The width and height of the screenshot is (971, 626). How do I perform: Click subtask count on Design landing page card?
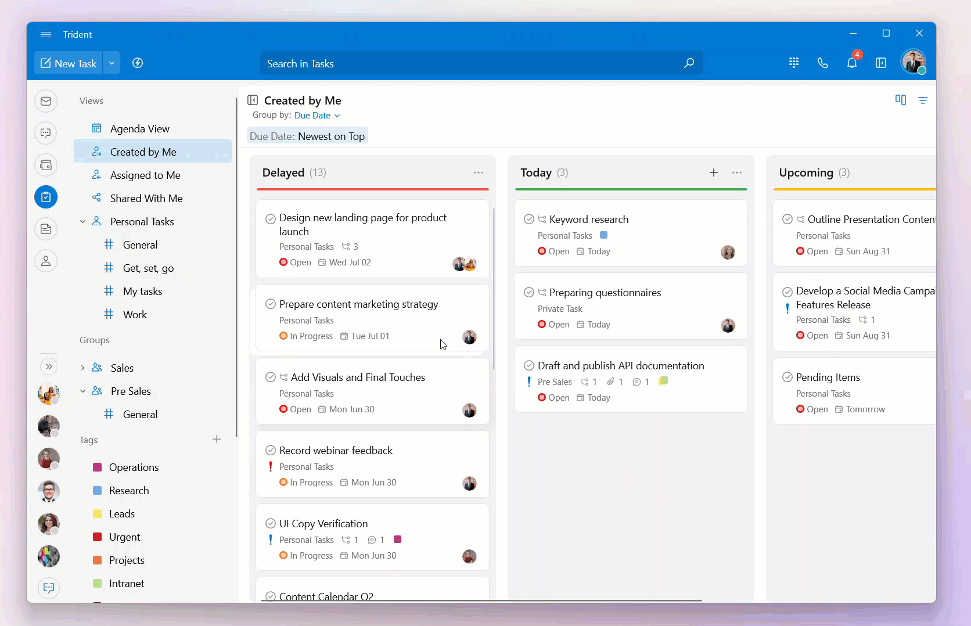350,247
